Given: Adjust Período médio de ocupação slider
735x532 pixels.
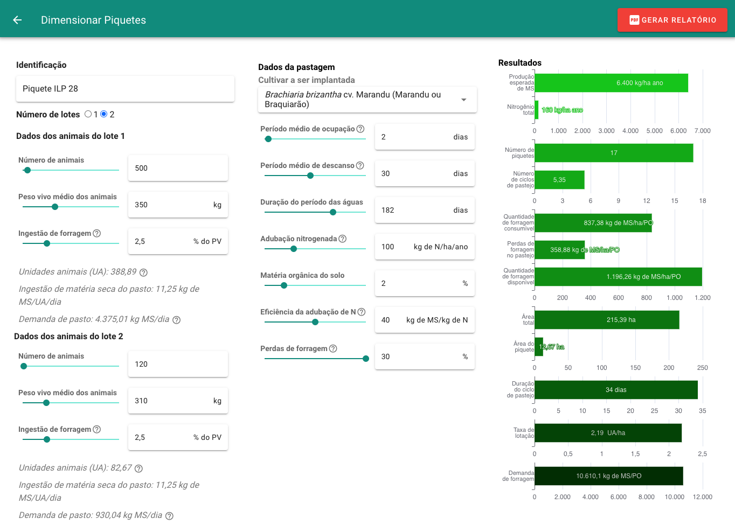Looking at the screenshot, I should (315, 139).
